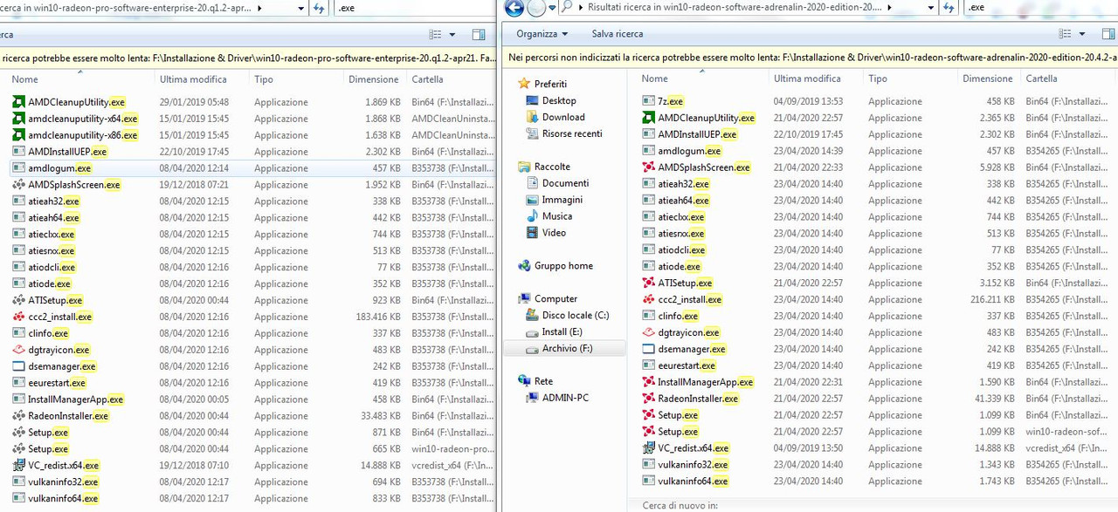This screenshot has width=1118, height=512.
Task: Click the InstallManagerApp.exe icon in right window
Action: [x=649, y=383]
